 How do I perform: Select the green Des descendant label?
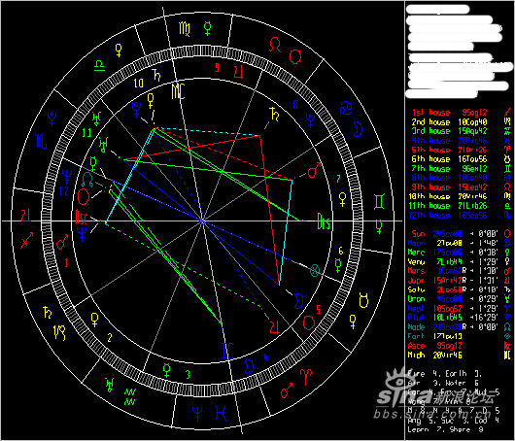[x=324, y=221]
